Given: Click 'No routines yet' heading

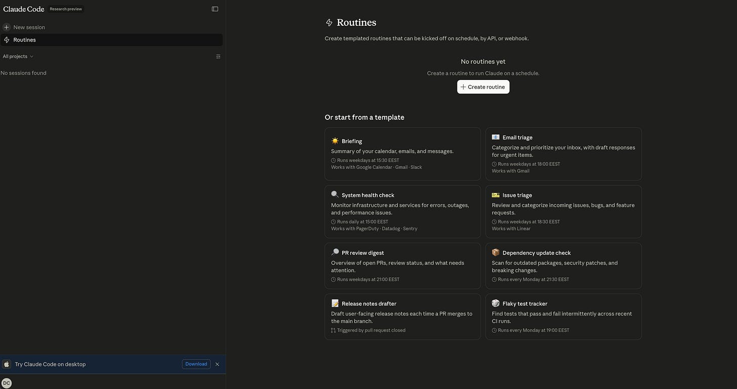Looking at the screenshot, I should 483,62.
